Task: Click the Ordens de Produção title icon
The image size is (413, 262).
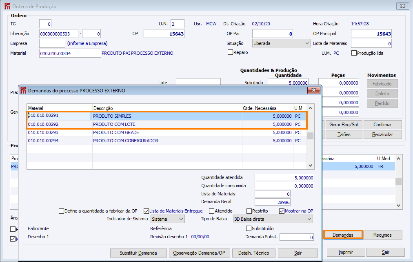Action: (7, 7)
